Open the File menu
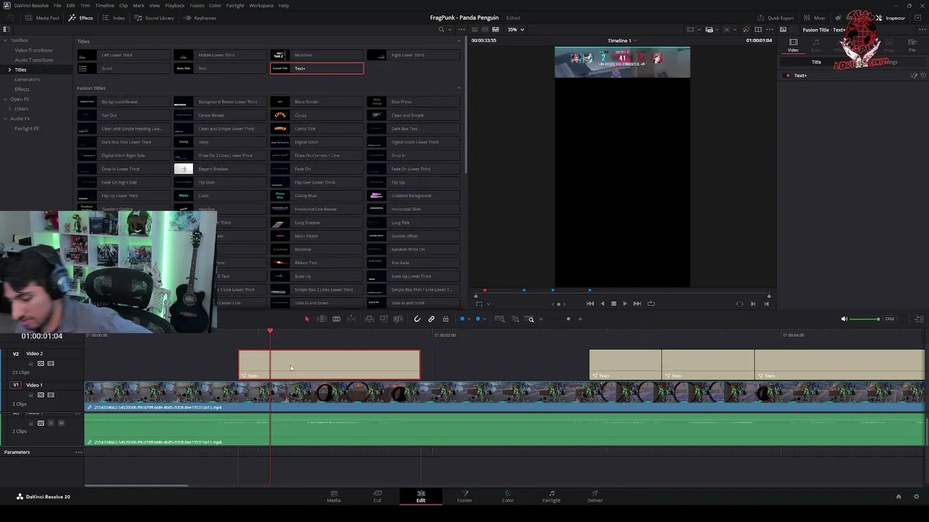The height and width of the screenshot is (522, 929). (57, 5)
